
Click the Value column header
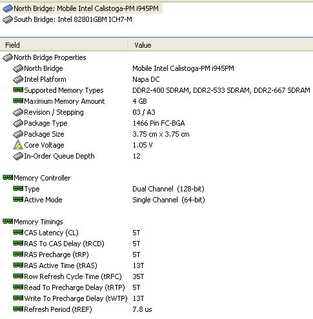221,45
